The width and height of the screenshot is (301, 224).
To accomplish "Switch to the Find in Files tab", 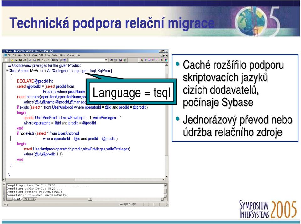I will tap(29, 199).
